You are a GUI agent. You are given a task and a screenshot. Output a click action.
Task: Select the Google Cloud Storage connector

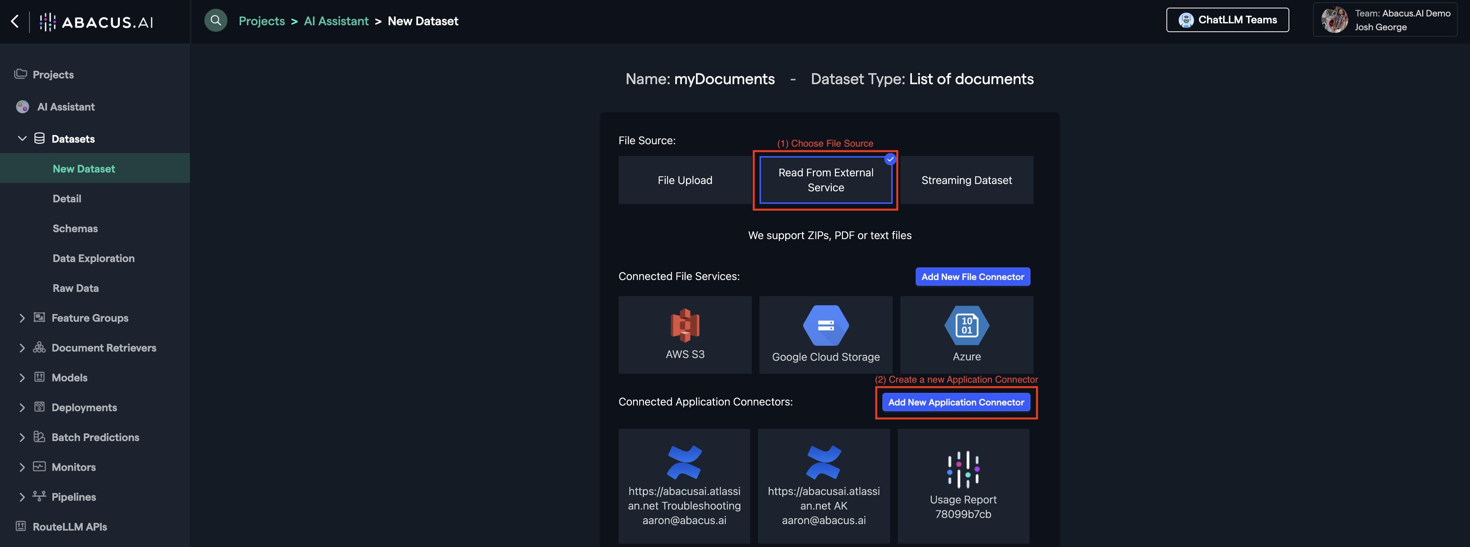point(825,335)
